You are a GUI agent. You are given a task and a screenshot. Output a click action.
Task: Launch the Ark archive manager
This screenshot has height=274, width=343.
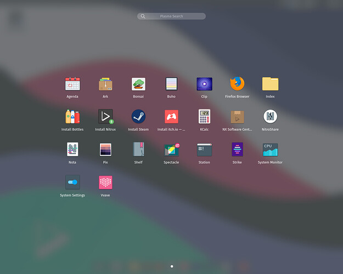[105, 84]
